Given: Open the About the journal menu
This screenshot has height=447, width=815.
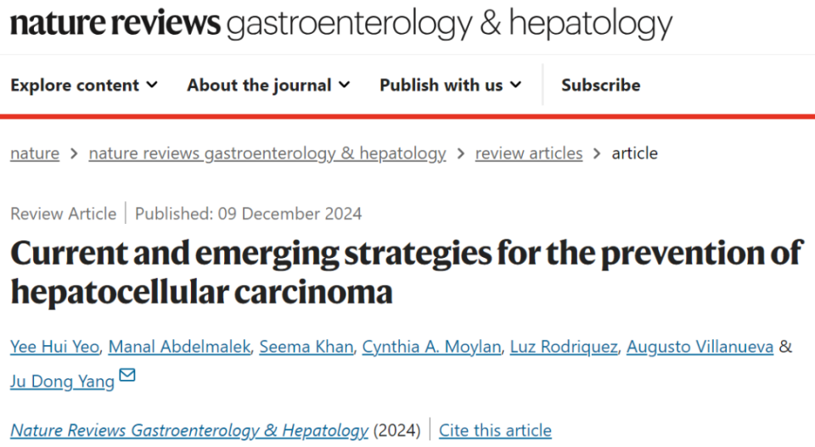Looking at the screenshot, I should [x=267, y=85].
